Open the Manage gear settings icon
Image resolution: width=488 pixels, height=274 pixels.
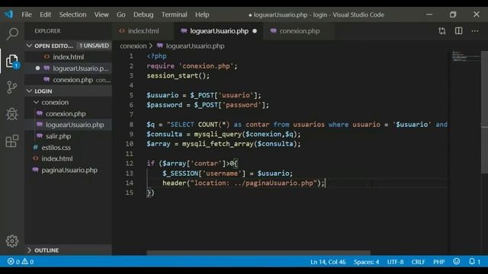click(12, 241)
